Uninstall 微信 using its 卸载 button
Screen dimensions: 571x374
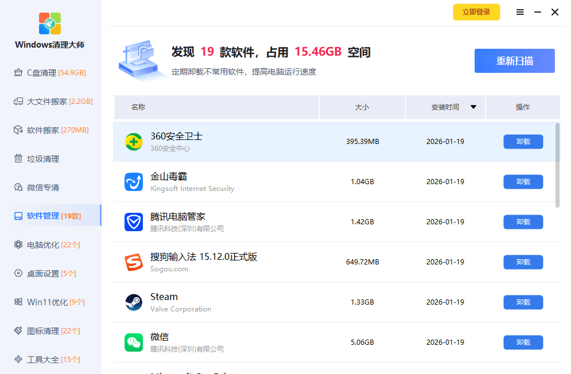[x=523, y=342]
